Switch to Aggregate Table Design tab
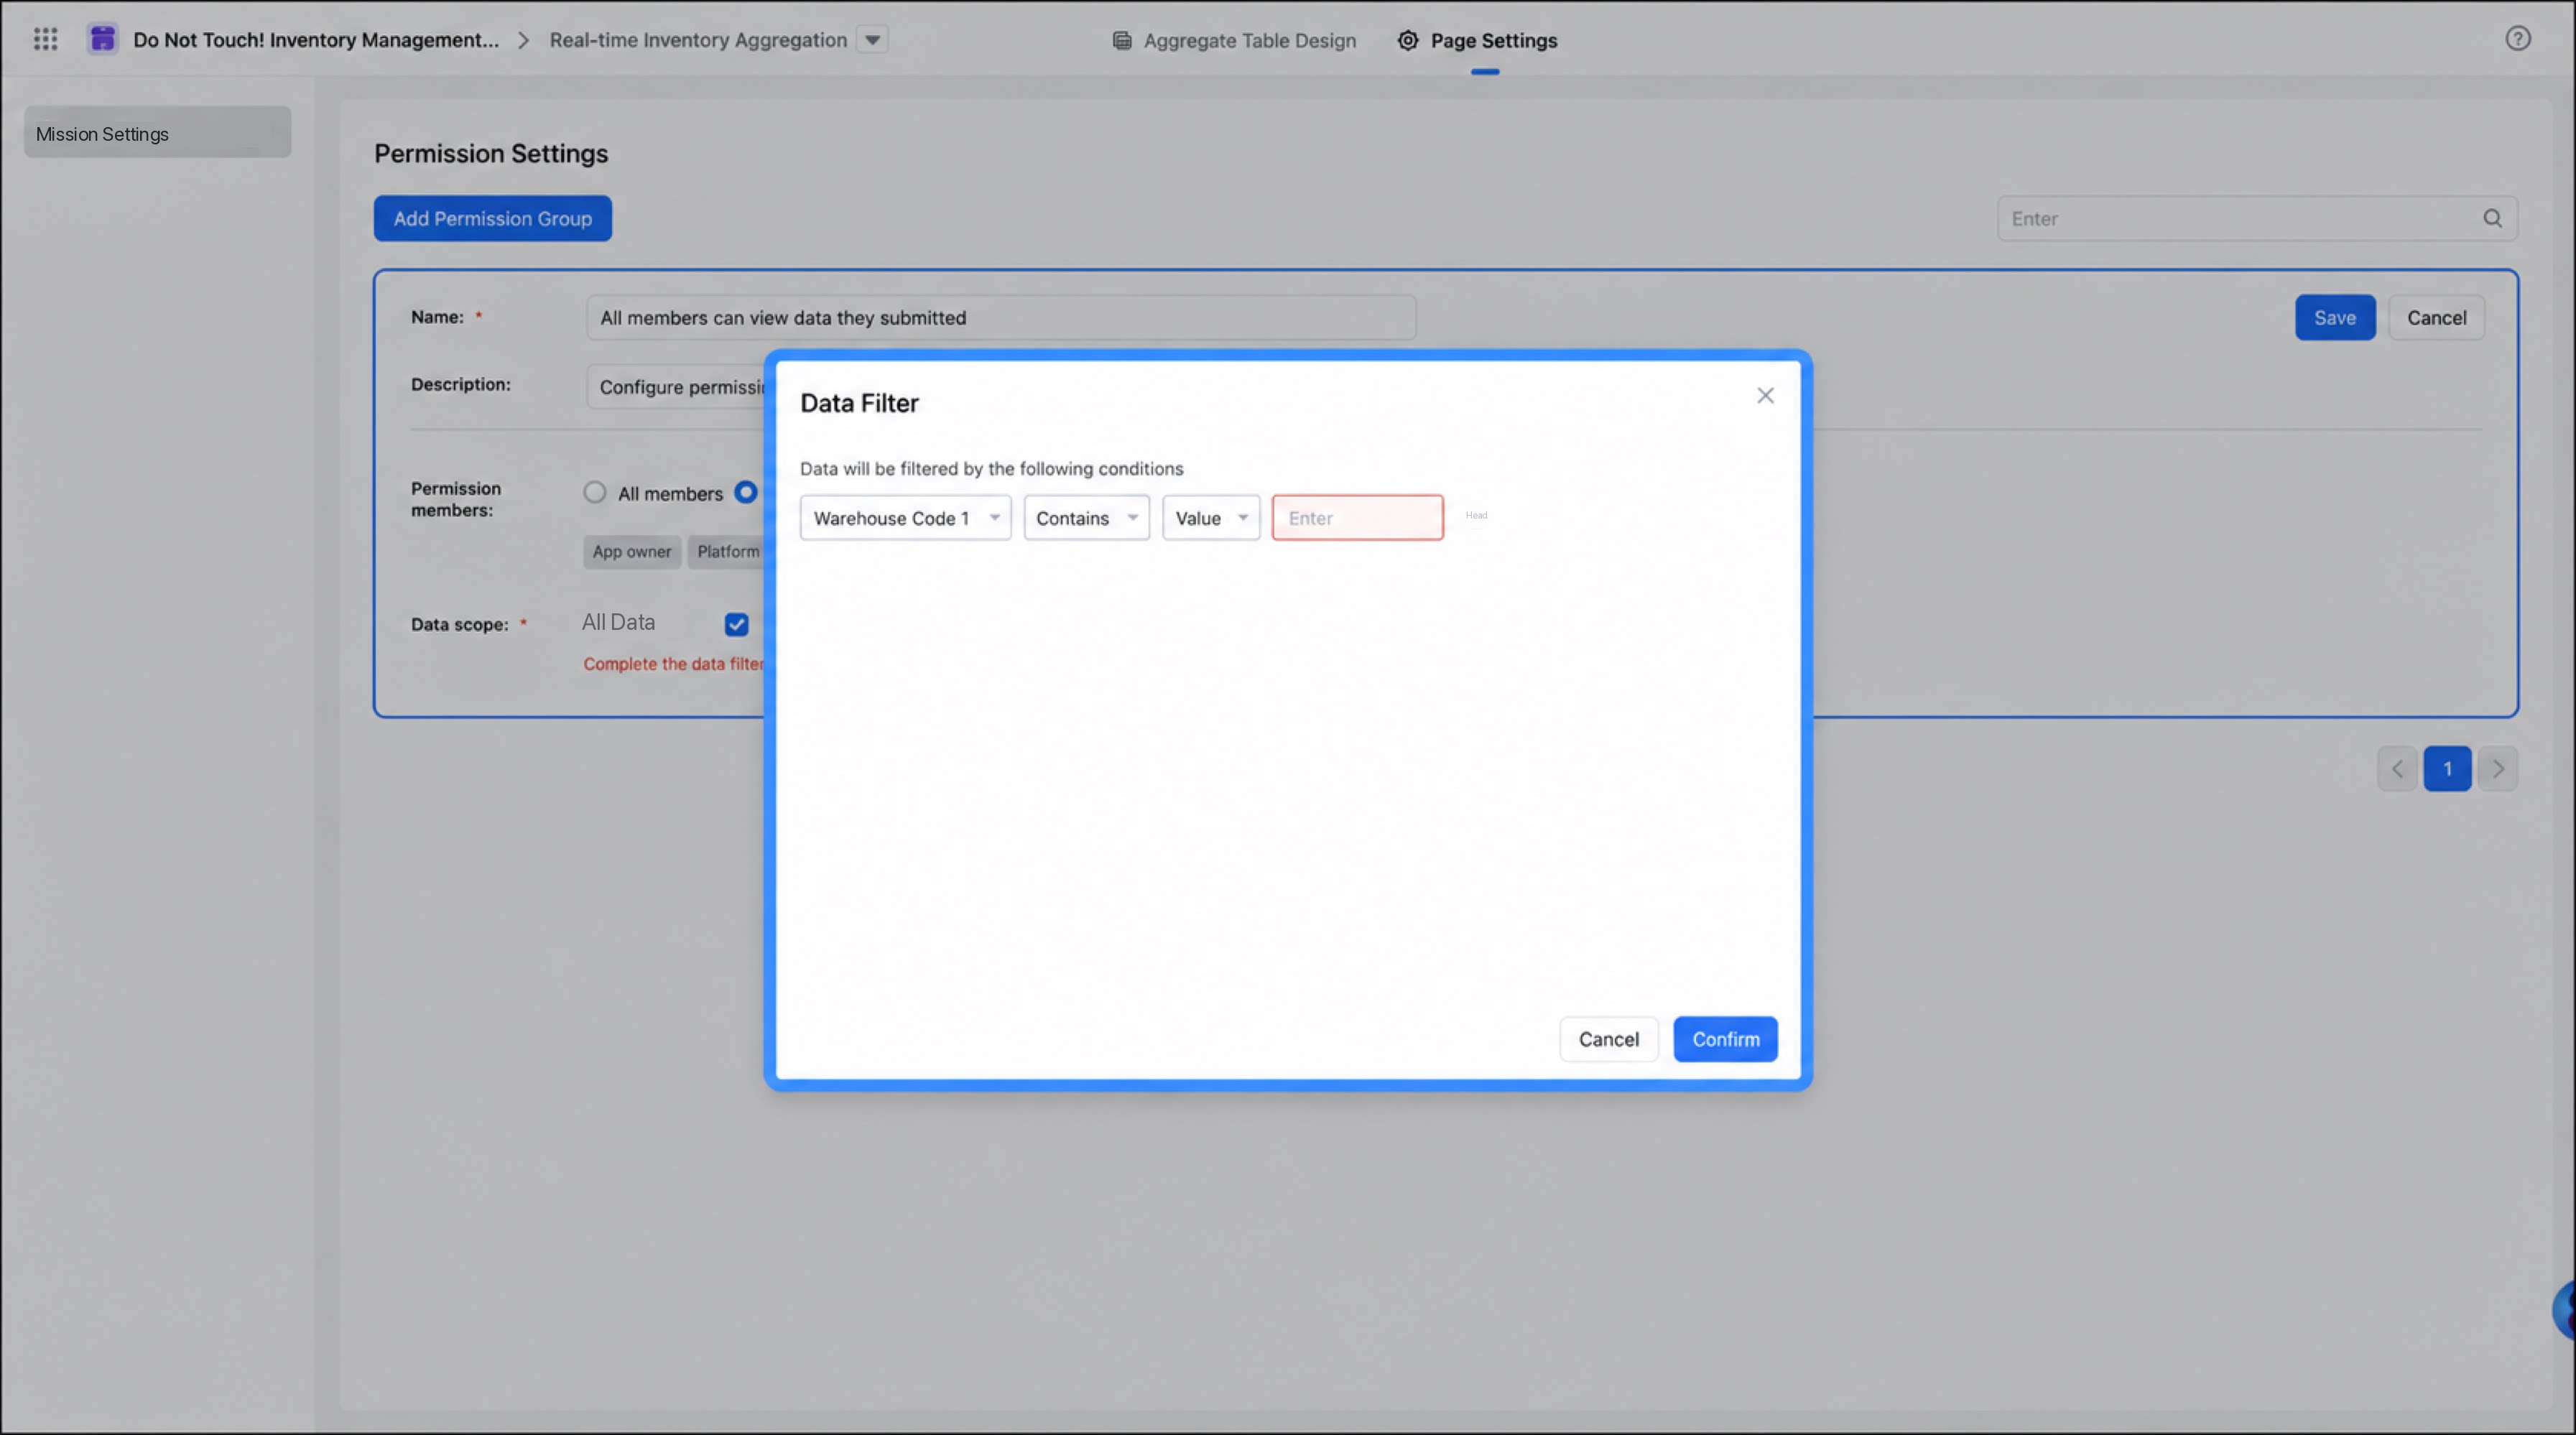 click(x=1234, y=40)
